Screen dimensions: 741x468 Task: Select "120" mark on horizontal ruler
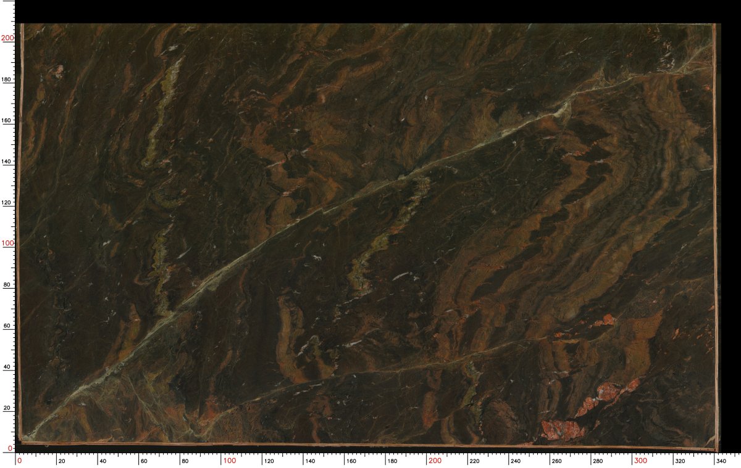269,461
